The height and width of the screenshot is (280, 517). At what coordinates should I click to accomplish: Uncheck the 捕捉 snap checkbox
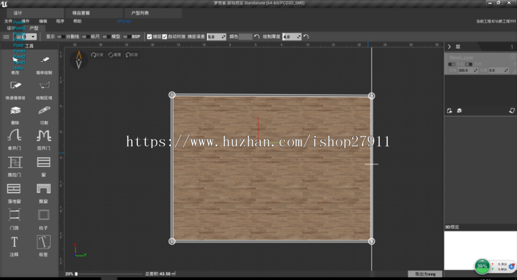[149, 37]
